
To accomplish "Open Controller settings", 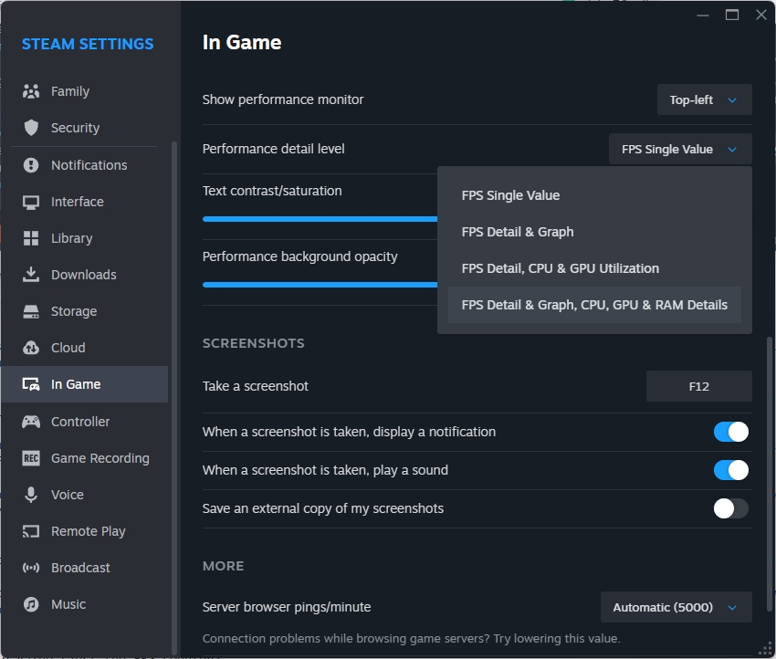I will (84, 422).
